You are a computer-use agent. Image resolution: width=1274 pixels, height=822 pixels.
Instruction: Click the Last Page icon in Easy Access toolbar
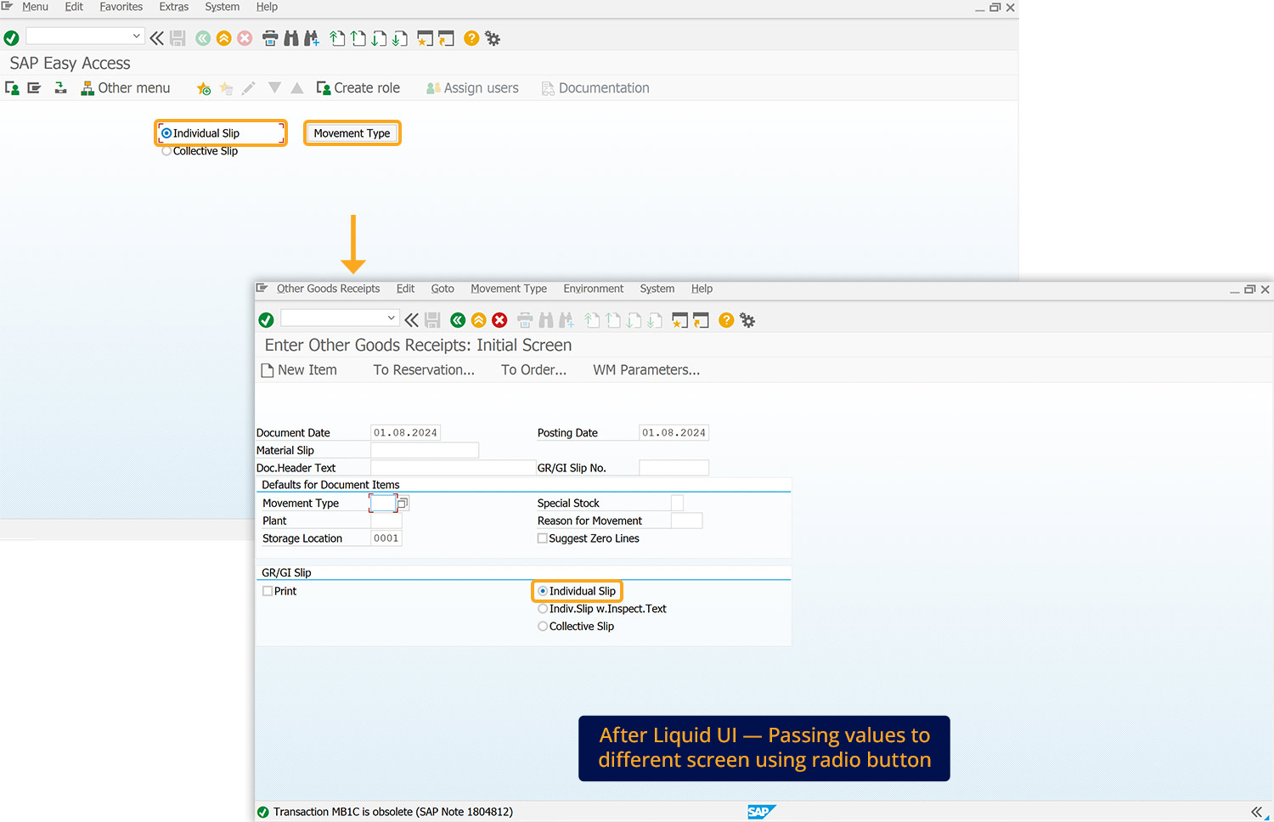click(400, 38)
